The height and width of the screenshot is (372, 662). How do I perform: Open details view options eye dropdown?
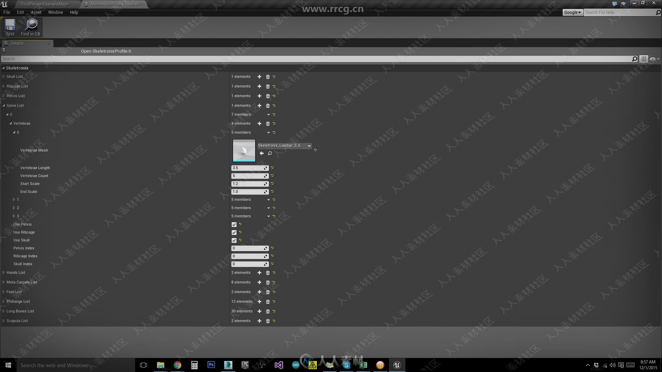point(654,59)
